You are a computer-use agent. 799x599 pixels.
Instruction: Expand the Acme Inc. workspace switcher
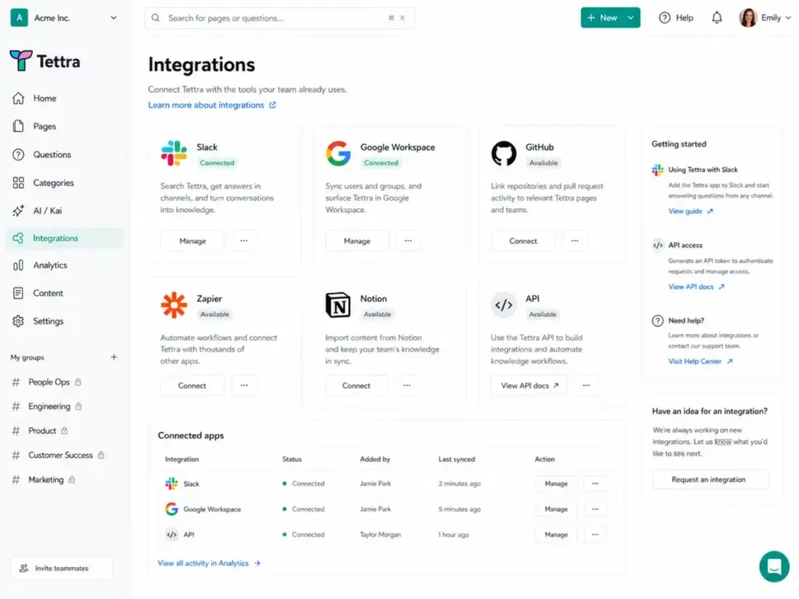(x=114, y=18)
